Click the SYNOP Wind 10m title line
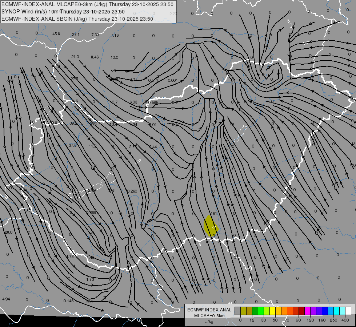This screenshot has height=327, width=356. coord(63,12)
